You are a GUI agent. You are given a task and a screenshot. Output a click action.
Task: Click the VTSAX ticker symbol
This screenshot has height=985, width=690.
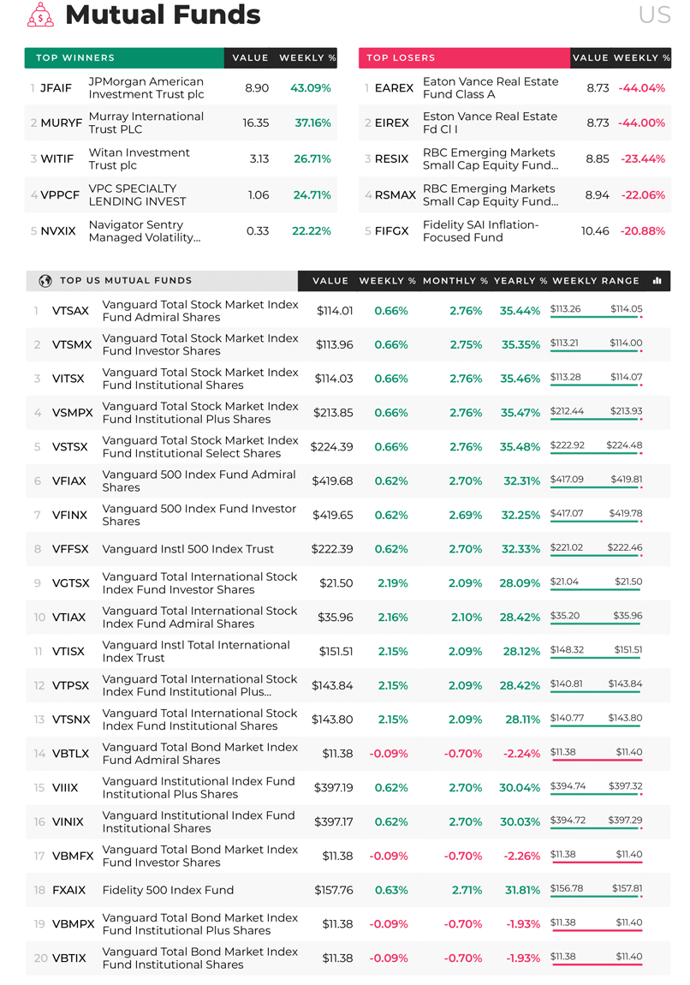(70, 310)
